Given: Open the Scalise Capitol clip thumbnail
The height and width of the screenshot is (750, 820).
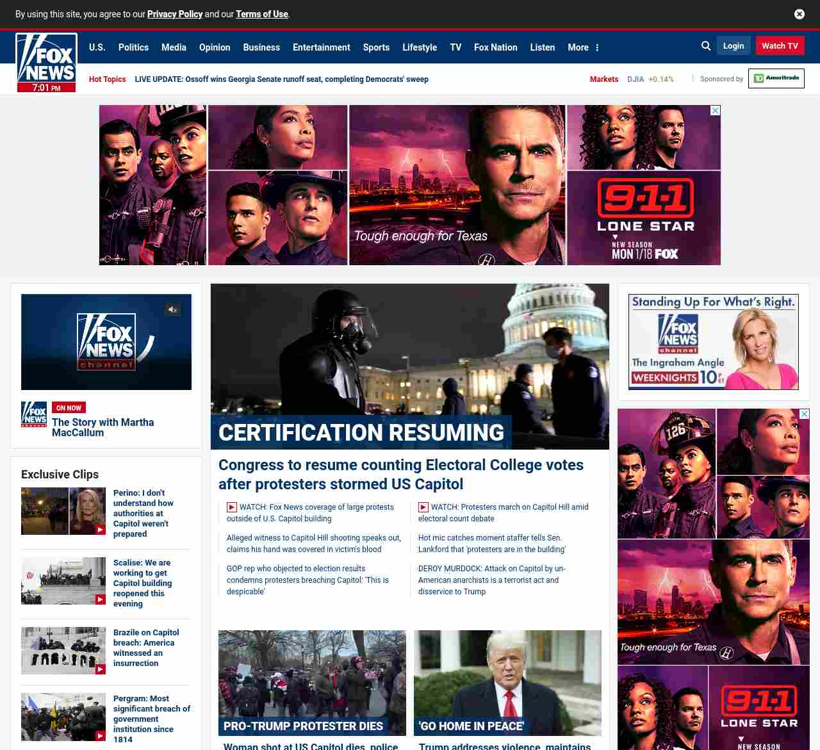Looking at the screenshot, I should tap(63, 581).
